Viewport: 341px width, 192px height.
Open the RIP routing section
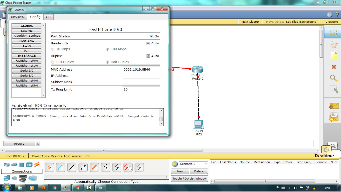click(27, 51)
